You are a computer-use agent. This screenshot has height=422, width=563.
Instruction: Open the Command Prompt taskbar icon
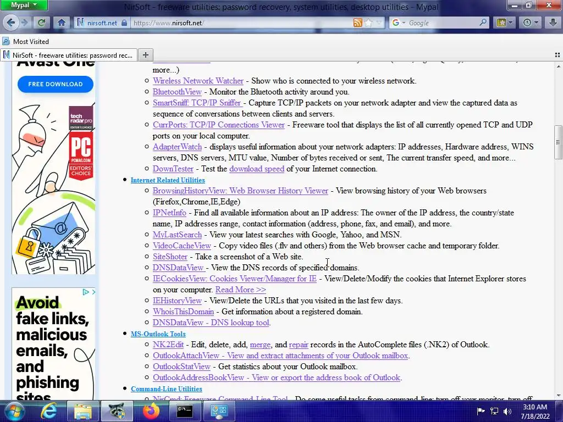pyautogui.click(x=185, y=411)
